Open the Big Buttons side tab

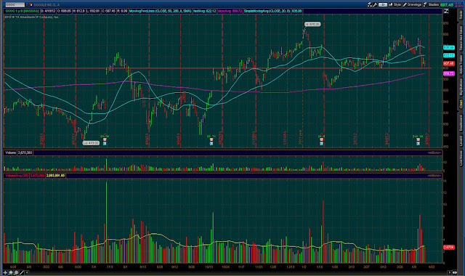click(461, 87)
